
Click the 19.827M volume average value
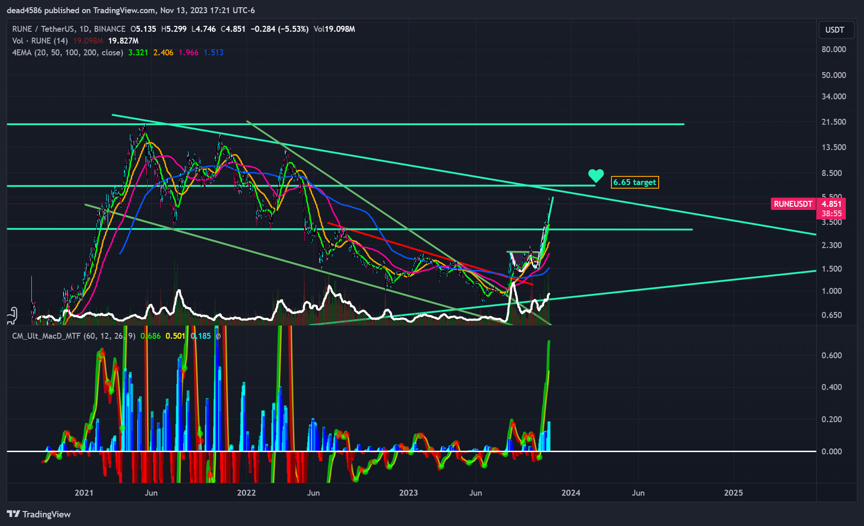[x=123, y=41]
